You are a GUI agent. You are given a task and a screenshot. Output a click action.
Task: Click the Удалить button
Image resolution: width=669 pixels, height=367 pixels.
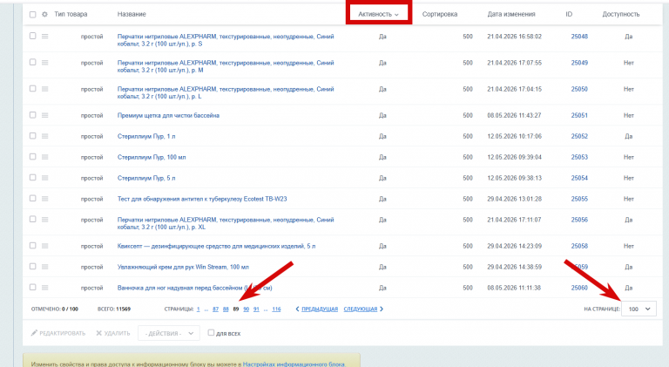tap(113, 333)
